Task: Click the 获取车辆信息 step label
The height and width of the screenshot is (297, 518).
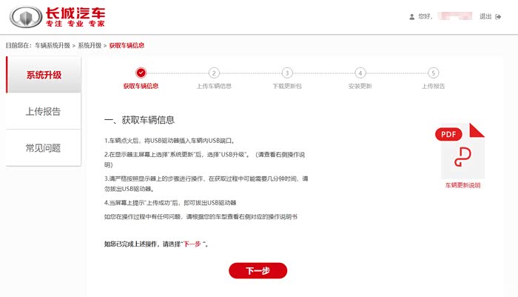Action: pos(141,86)
